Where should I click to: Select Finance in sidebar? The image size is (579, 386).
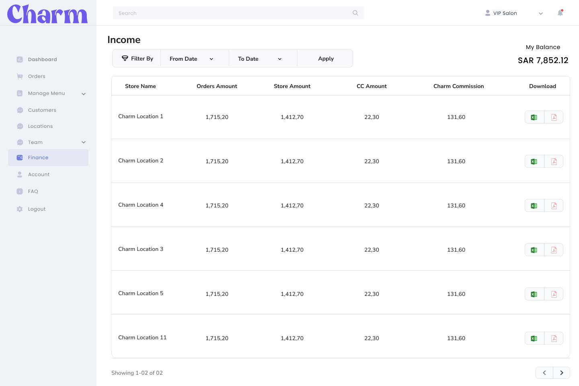(x=48, y=158)
